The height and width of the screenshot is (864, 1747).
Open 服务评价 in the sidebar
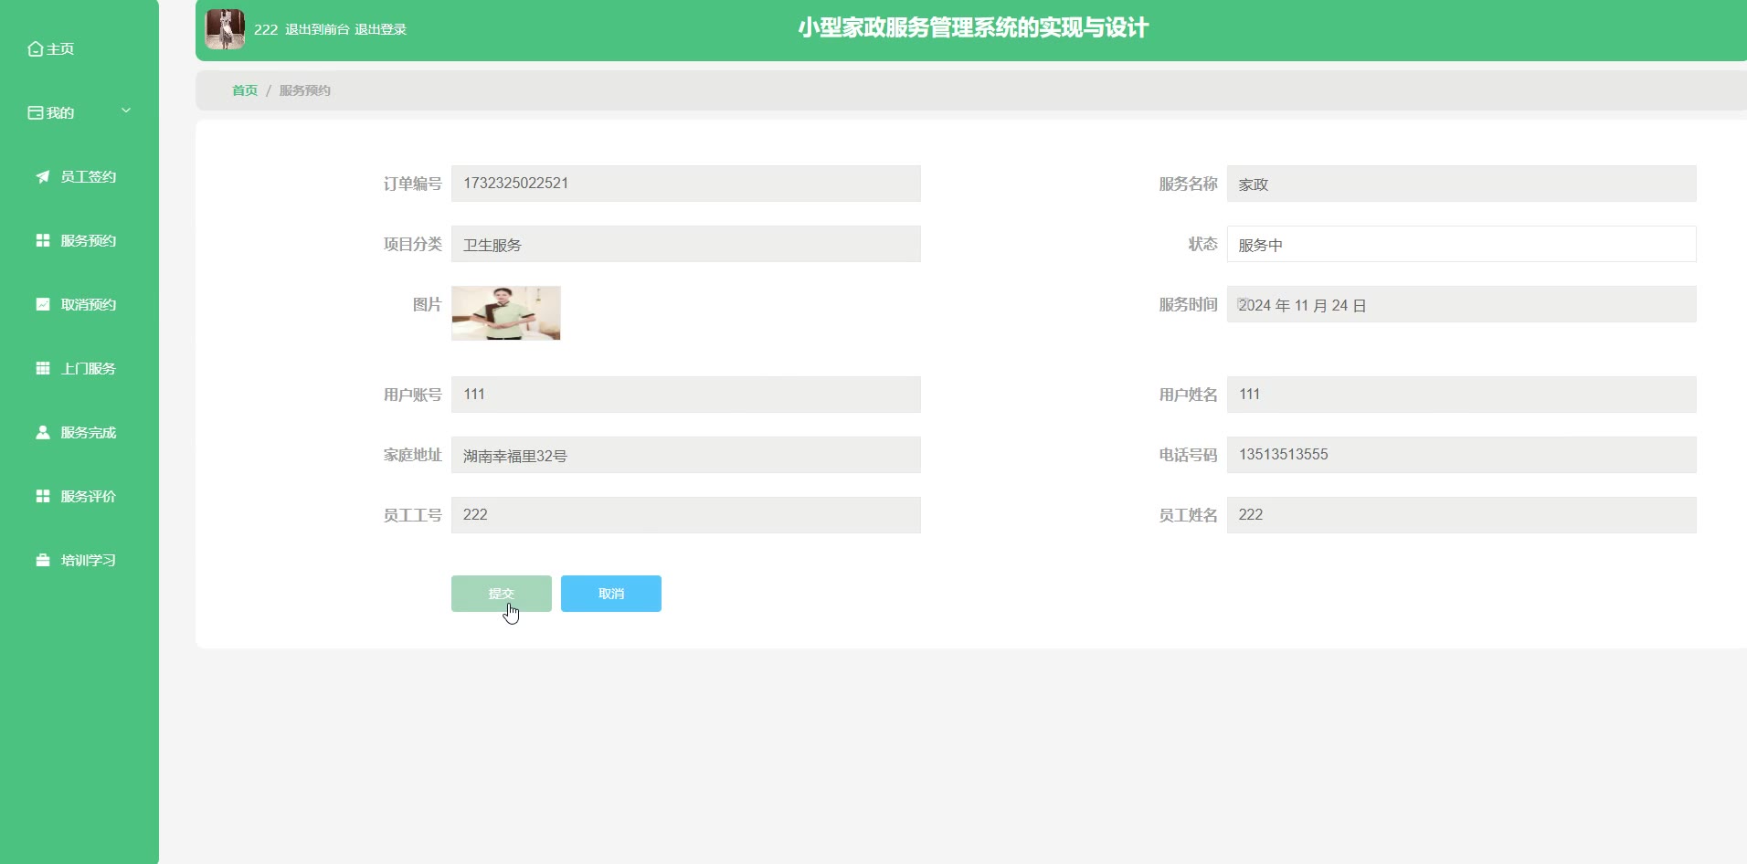[88, 497]
